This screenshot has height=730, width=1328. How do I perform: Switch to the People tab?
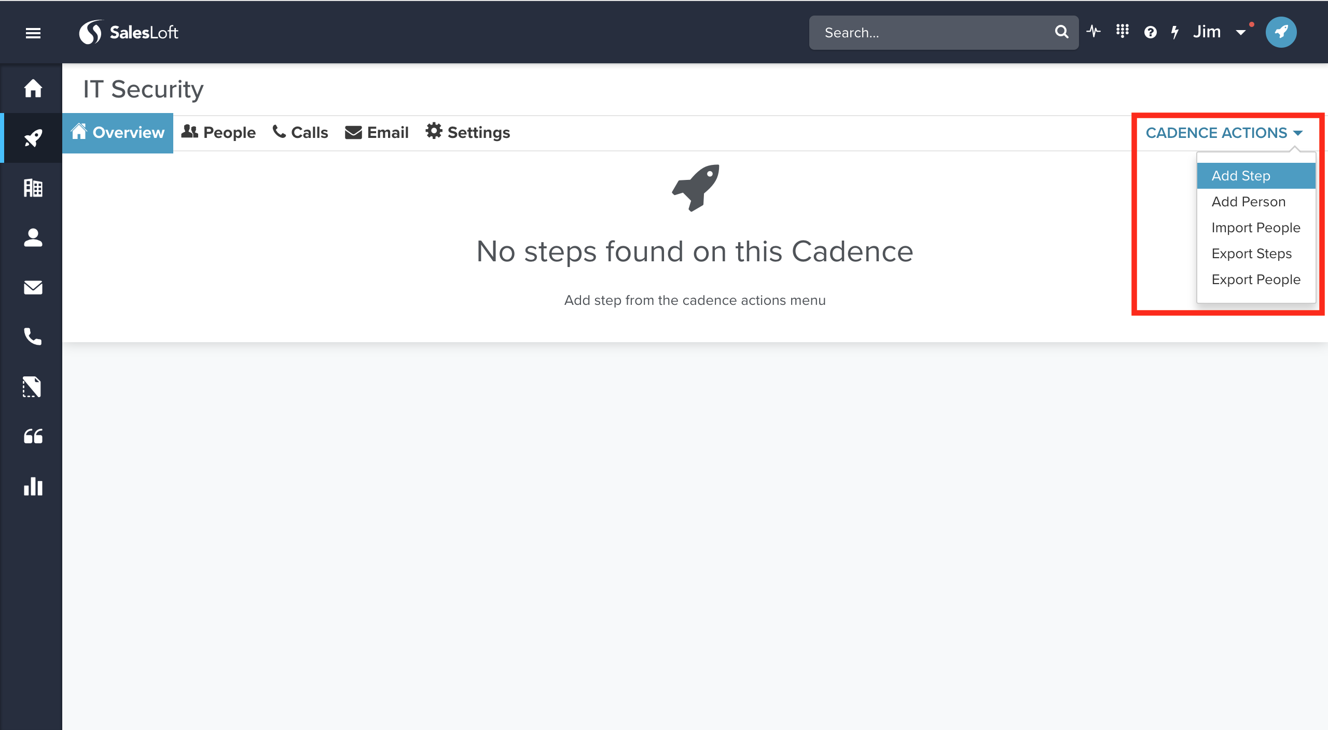[219, 133]
